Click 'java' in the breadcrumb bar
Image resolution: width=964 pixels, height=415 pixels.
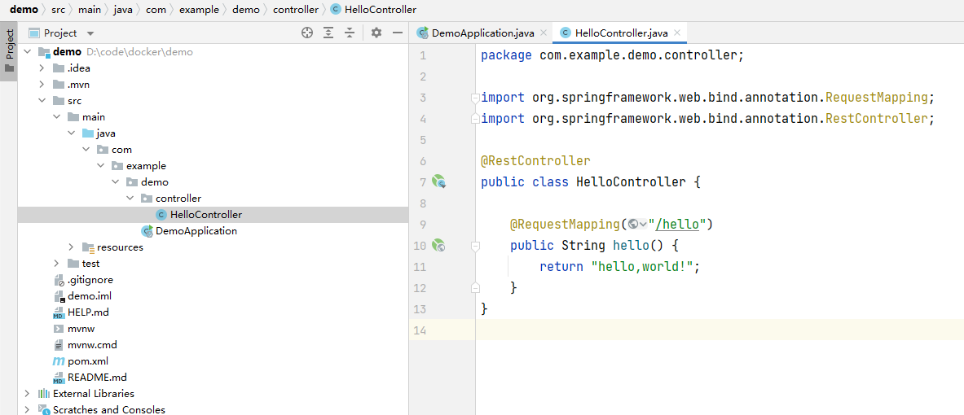pyautogui.click(x=123, y=10)
